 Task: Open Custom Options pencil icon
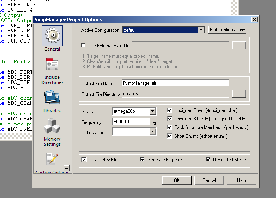pyautogui.click(x=52, y=159)
